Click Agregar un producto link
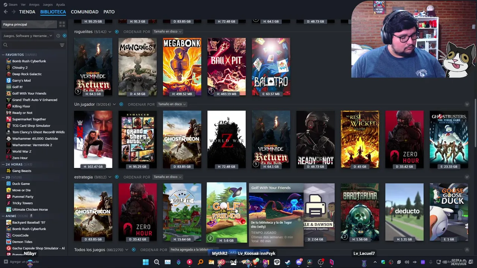The image size is (477, 268). (24, 262)
